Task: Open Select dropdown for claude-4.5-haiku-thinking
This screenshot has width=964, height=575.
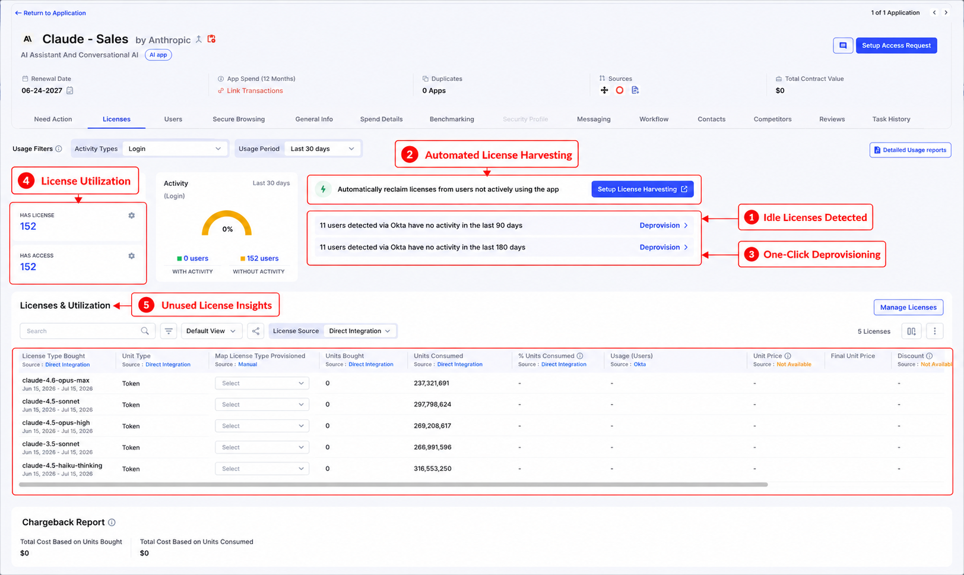Action: tap(262, 469)
